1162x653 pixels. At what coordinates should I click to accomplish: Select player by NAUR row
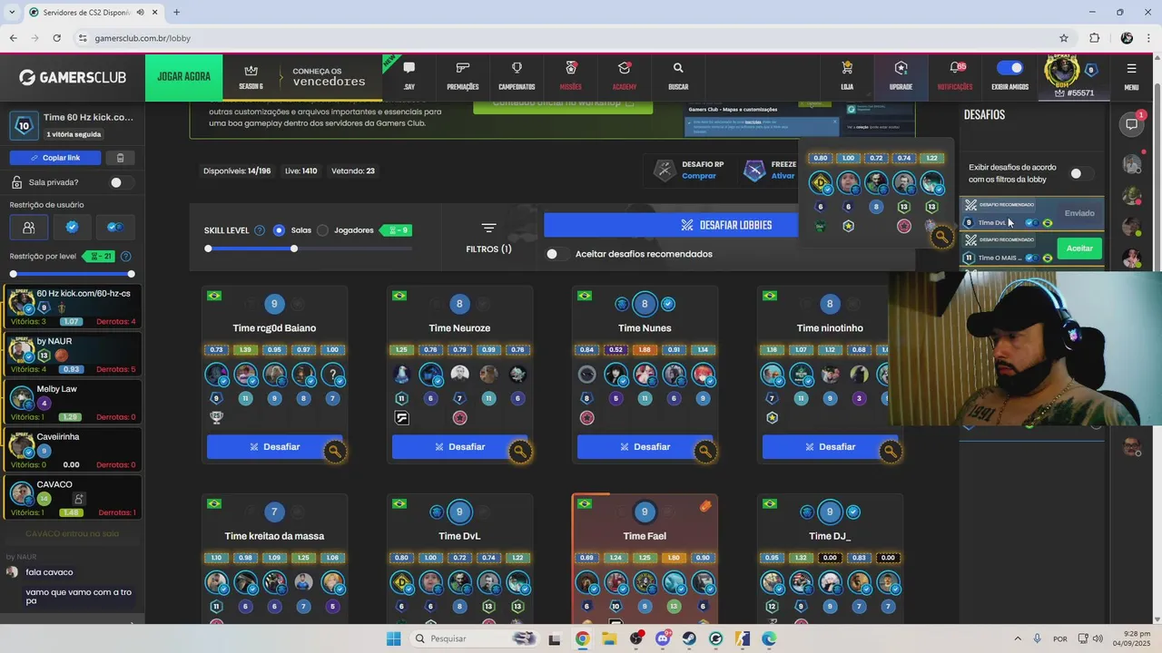point(73,355)
